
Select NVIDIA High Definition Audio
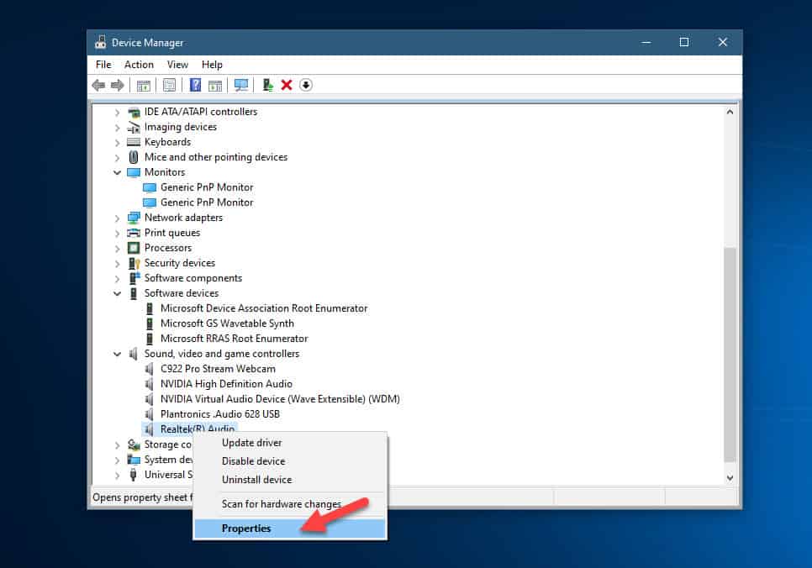226,384
